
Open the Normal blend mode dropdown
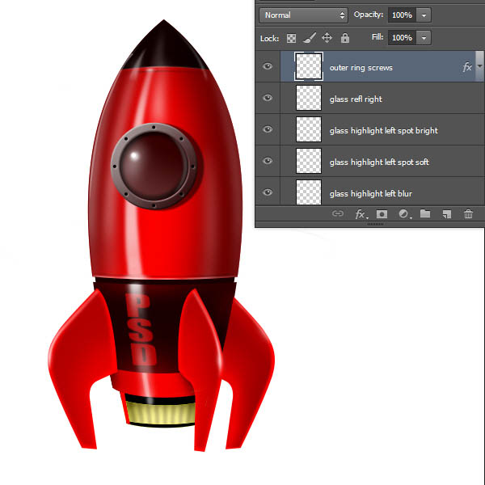pyautogui.click(x=303, y=15)
